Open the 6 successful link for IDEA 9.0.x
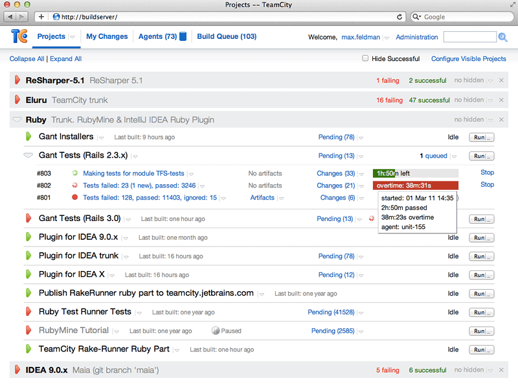Viewport: 518px width, 389px height. tap(427, 370)
